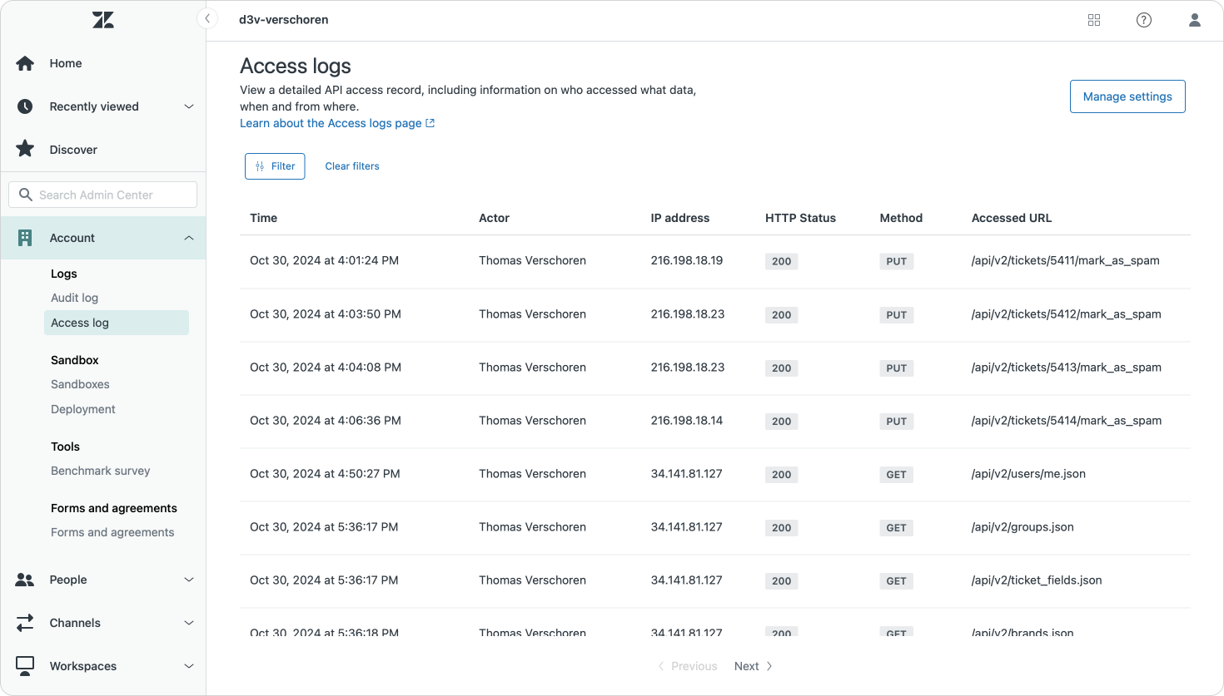Open the Filter options button
The width and height of the screenshot is (1224, 696).
pos(275,166)
